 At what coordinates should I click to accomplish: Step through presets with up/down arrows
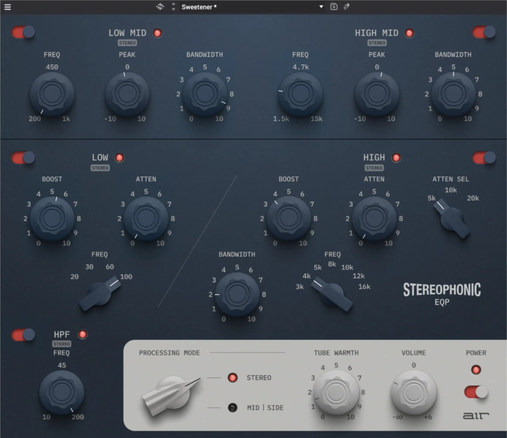pyautogui.click(x=173, y=7)
